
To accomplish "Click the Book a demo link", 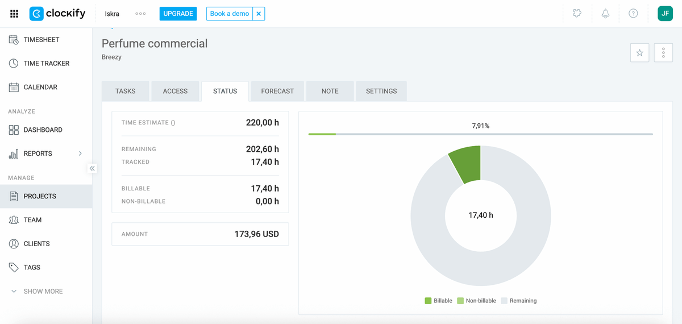I will tap(229, 14).
